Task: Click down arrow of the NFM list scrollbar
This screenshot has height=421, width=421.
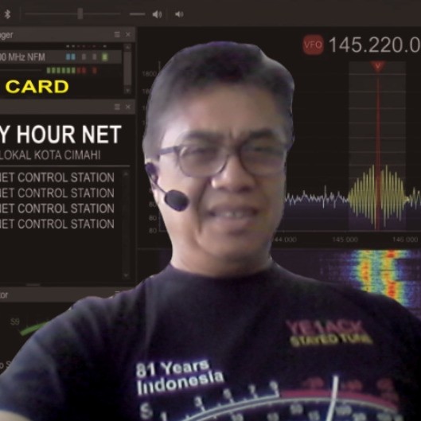Action: coord(128,91)
